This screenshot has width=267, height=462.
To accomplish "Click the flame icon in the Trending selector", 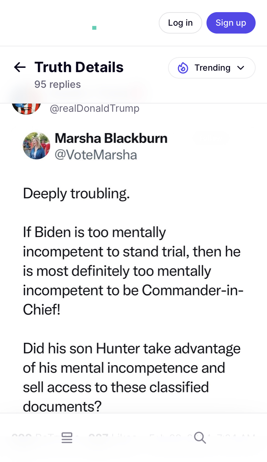I will click(183, 68).
